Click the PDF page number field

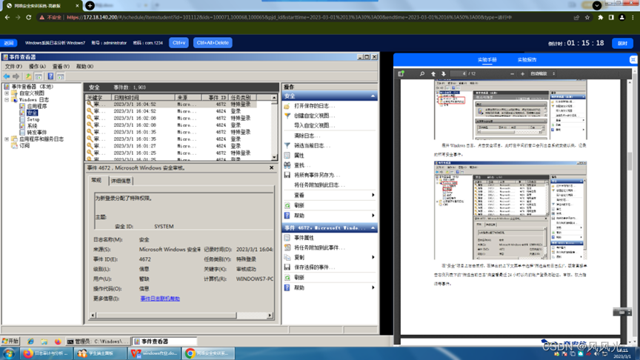[459, 73]
